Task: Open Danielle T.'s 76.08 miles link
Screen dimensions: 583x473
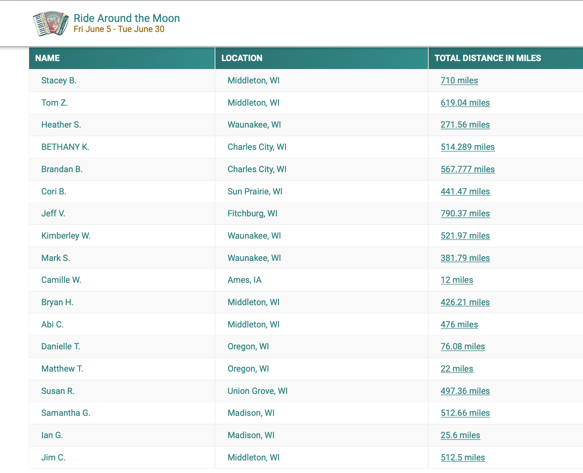Action: tap(462, 346)
